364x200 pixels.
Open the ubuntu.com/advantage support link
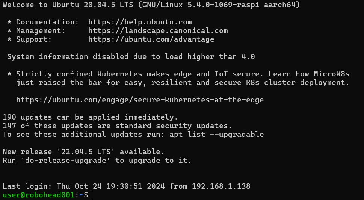point(151,39)
